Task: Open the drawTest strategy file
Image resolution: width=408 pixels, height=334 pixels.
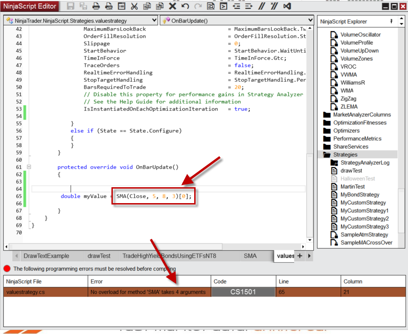Action: coord(347,171)
